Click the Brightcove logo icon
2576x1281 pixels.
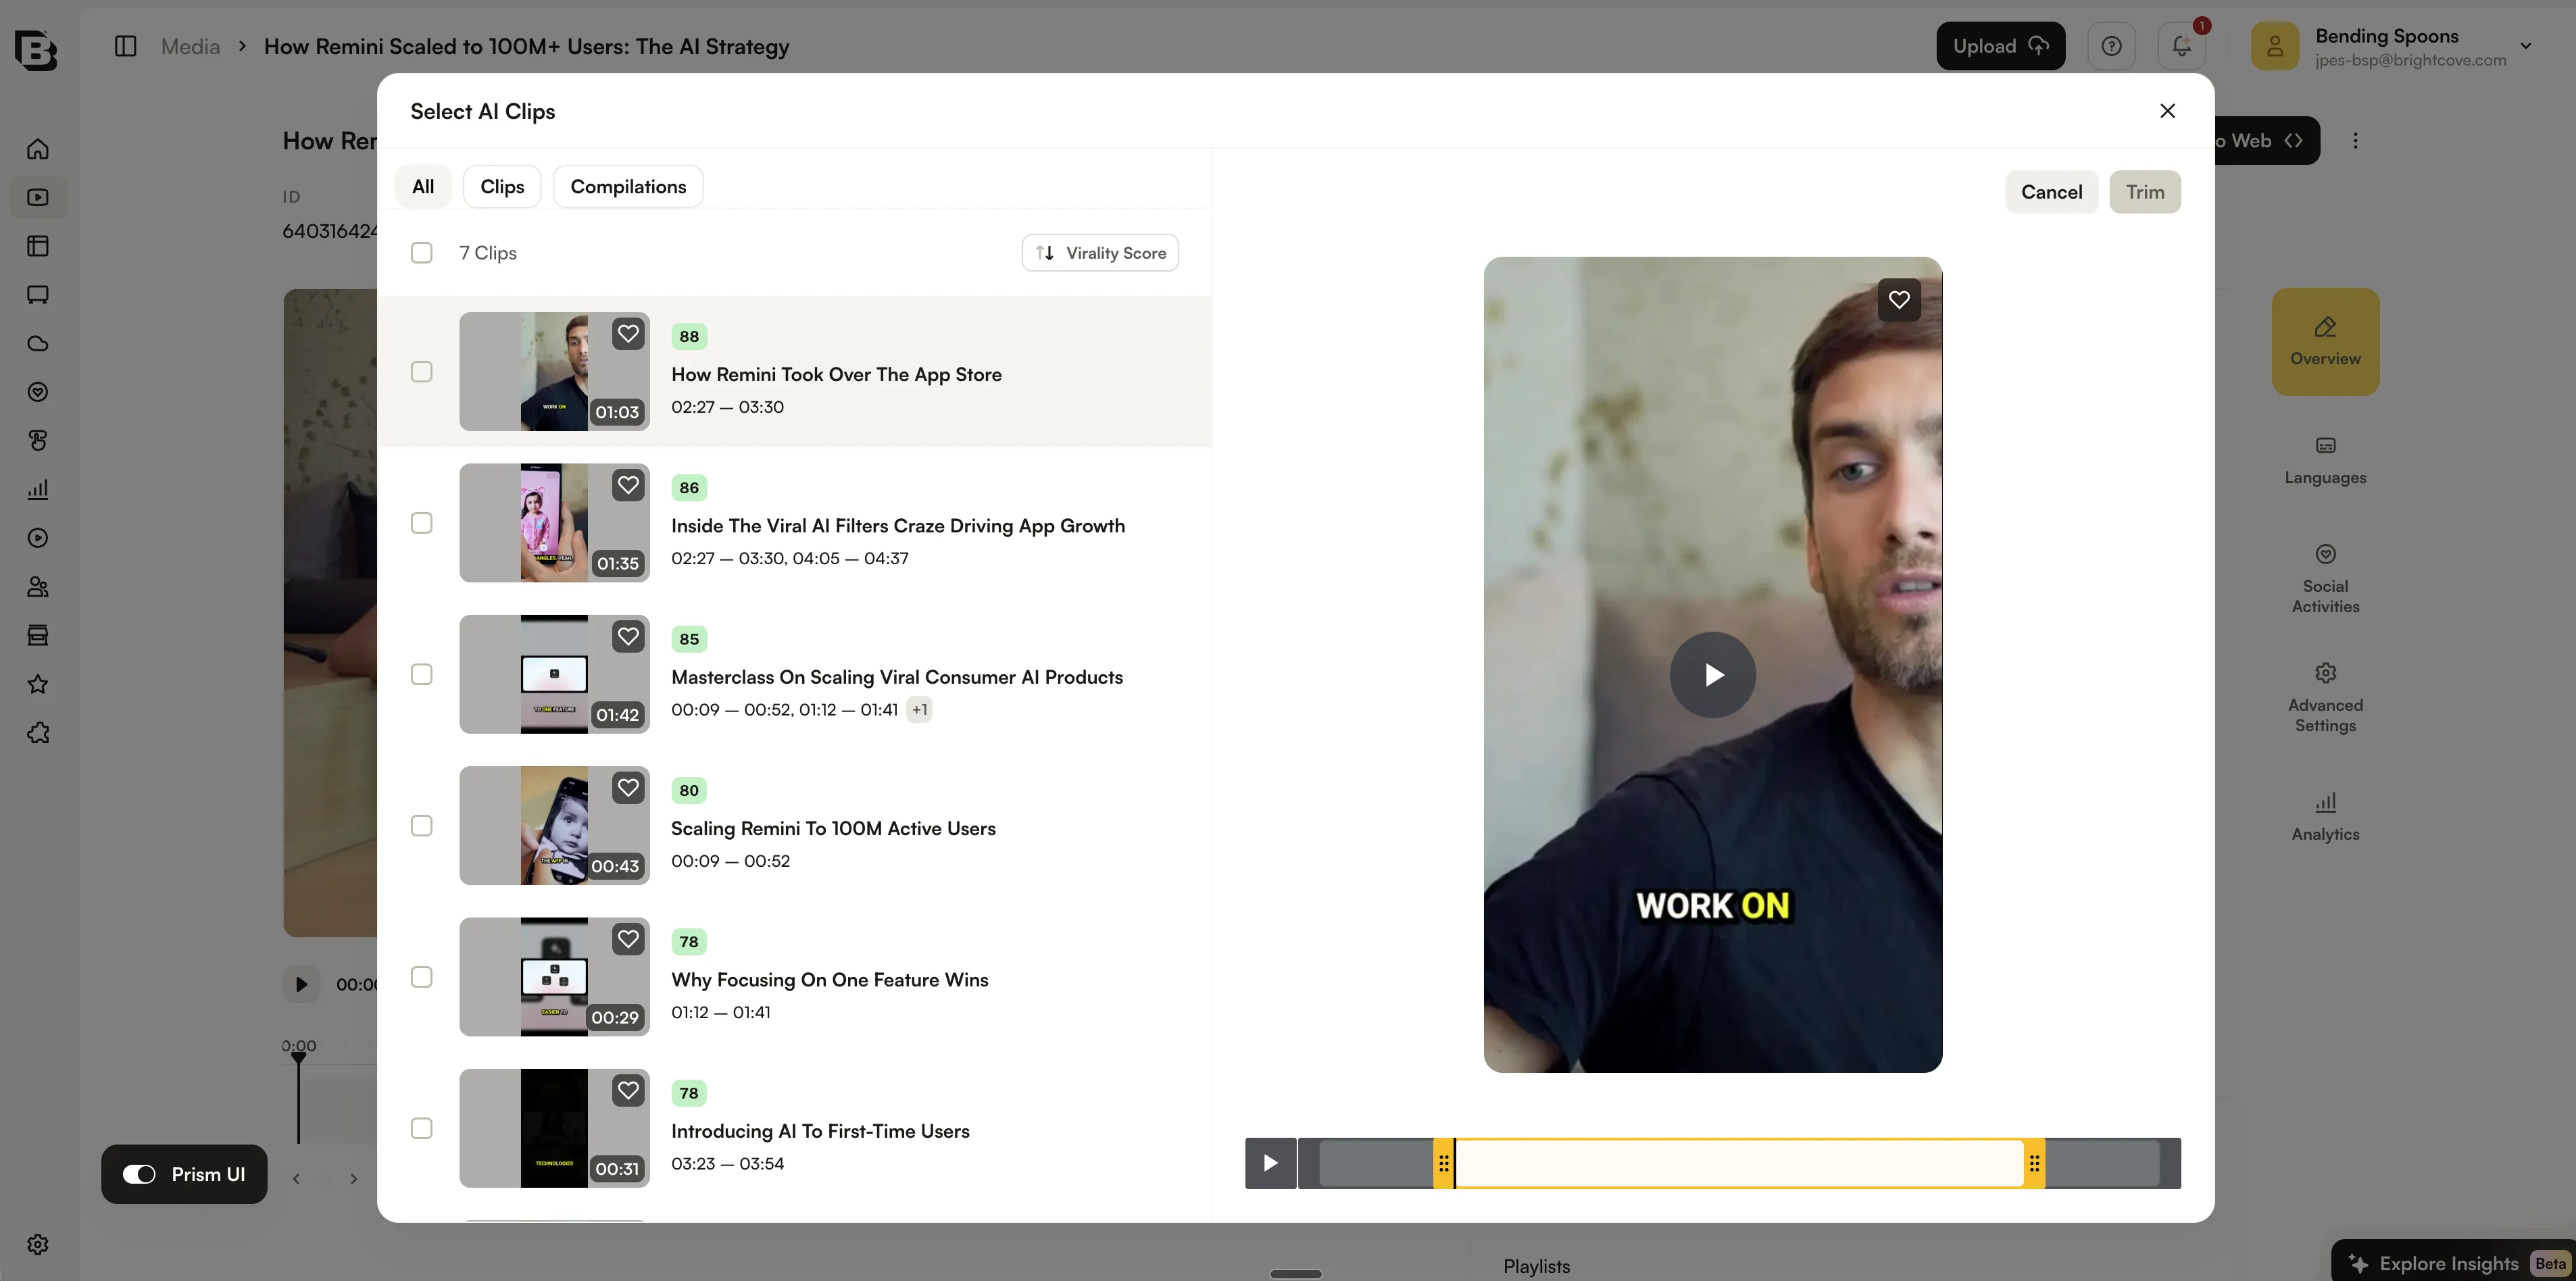[36, 49]
